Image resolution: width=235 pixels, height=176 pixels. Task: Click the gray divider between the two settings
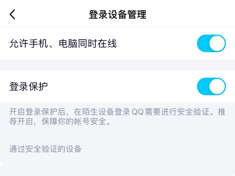point(117,65)
